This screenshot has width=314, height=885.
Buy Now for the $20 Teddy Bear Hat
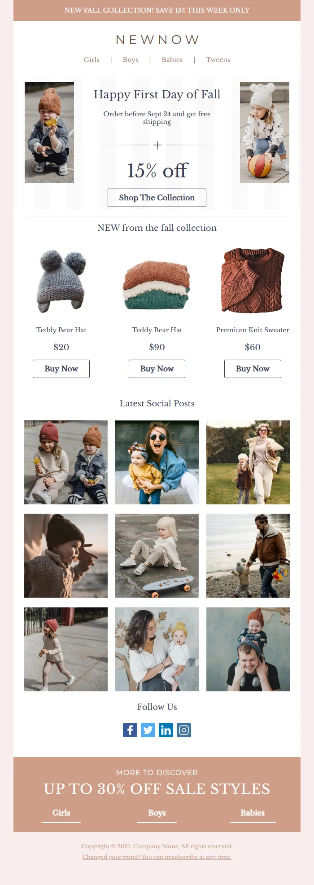tap(61, 369)
